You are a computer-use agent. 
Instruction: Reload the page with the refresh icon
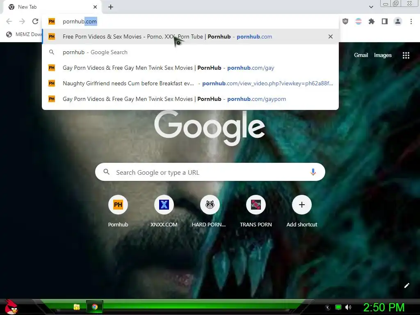click(x=35, y=21)
